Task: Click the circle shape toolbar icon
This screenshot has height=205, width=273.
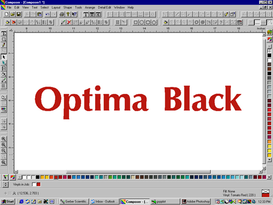Action: (x=142, y=22)
